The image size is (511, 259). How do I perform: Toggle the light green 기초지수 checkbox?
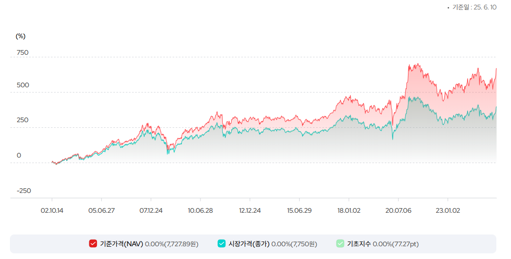click(340, 243)
